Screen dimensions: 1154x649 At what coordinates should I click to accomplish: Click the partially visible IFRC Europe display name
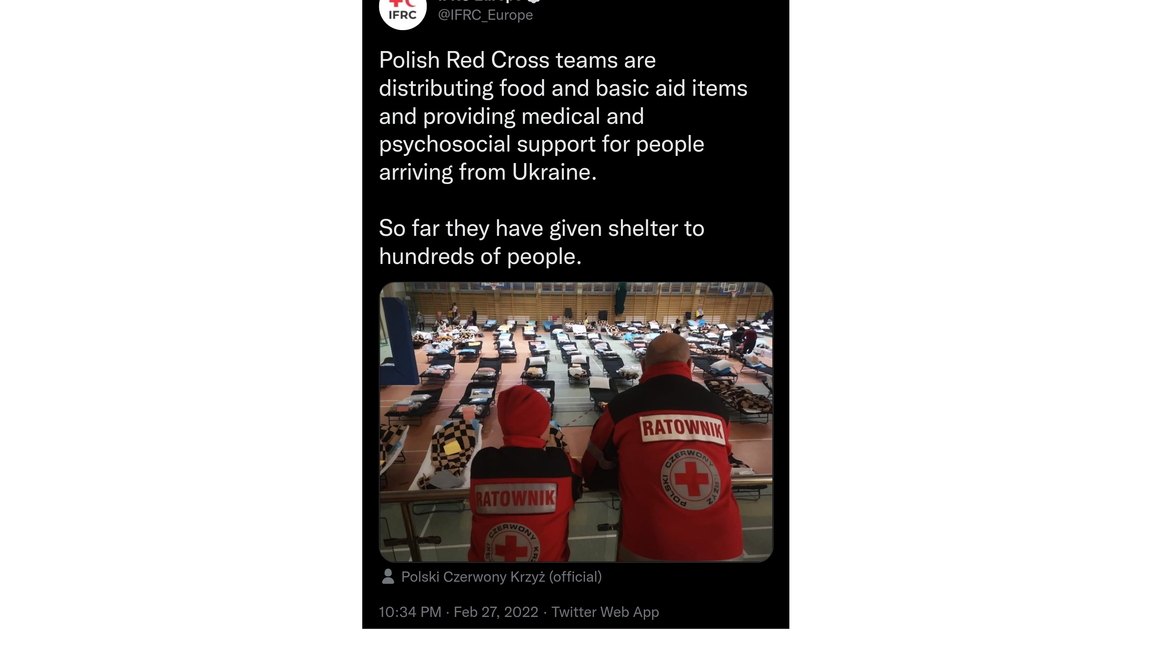479,1
